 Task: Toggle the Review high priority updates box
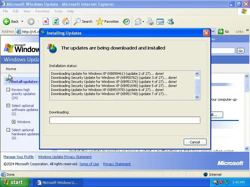pos(8,89)
